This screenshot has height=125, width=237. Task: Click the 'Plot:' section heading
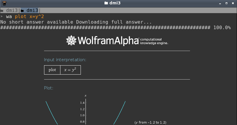[x=48, y=88]
